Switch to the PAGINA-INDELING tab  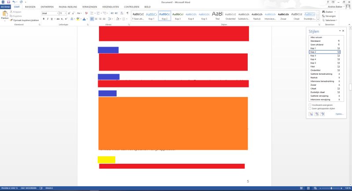tap(68, 7)
